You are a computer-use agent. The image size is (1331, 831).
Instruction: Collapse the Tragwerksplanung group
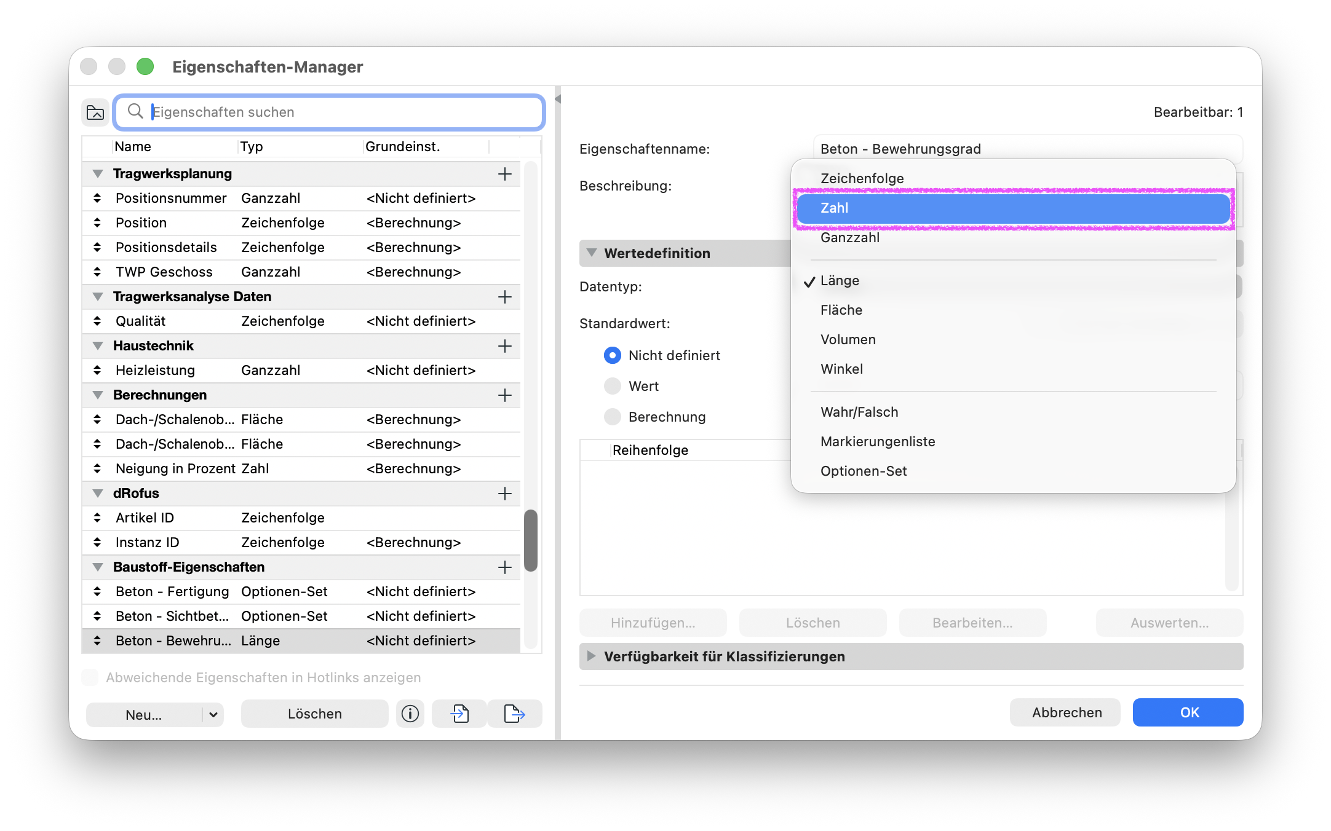coord(98,174)
